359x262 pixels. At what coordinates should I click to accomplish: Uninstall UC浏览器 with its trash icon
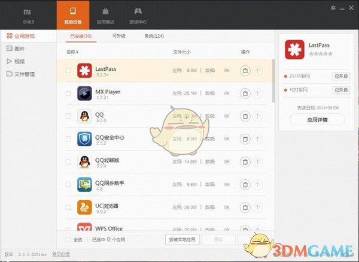pyautogui.click(x=245, y=207)
